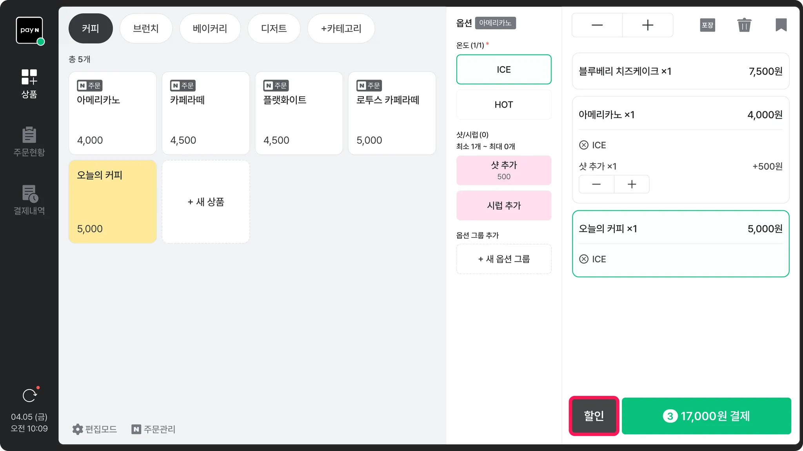The width and height of the screenshot is (803, 451).
Task: Select the HOT temperature option
Action: point(503,105)
